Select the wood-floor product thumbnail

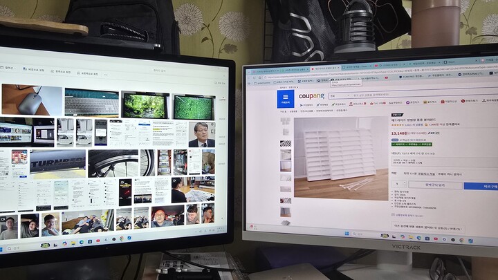coord(286,166)
